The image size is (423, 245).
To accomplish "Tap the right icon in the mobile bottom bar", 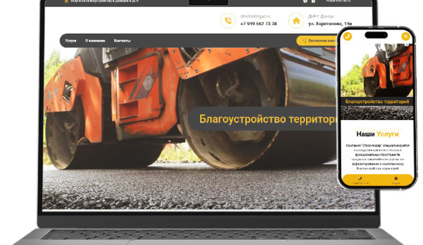I will 396,179.
